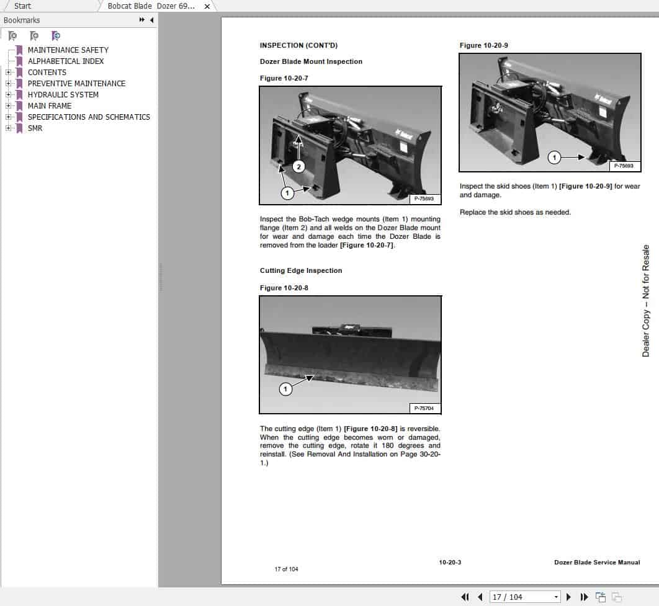
Task: Switch to the Start tab
Action: click(21, 6)
